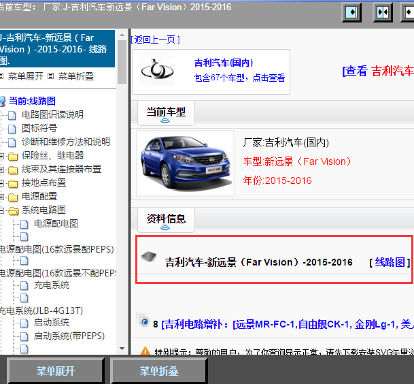Open 吉利电路增补 announcement link

coord(288,324)
